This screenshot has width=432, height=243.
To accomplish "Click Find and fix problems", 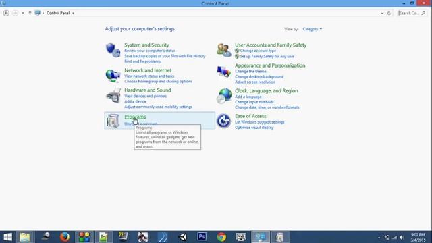I will pos(142,61).
